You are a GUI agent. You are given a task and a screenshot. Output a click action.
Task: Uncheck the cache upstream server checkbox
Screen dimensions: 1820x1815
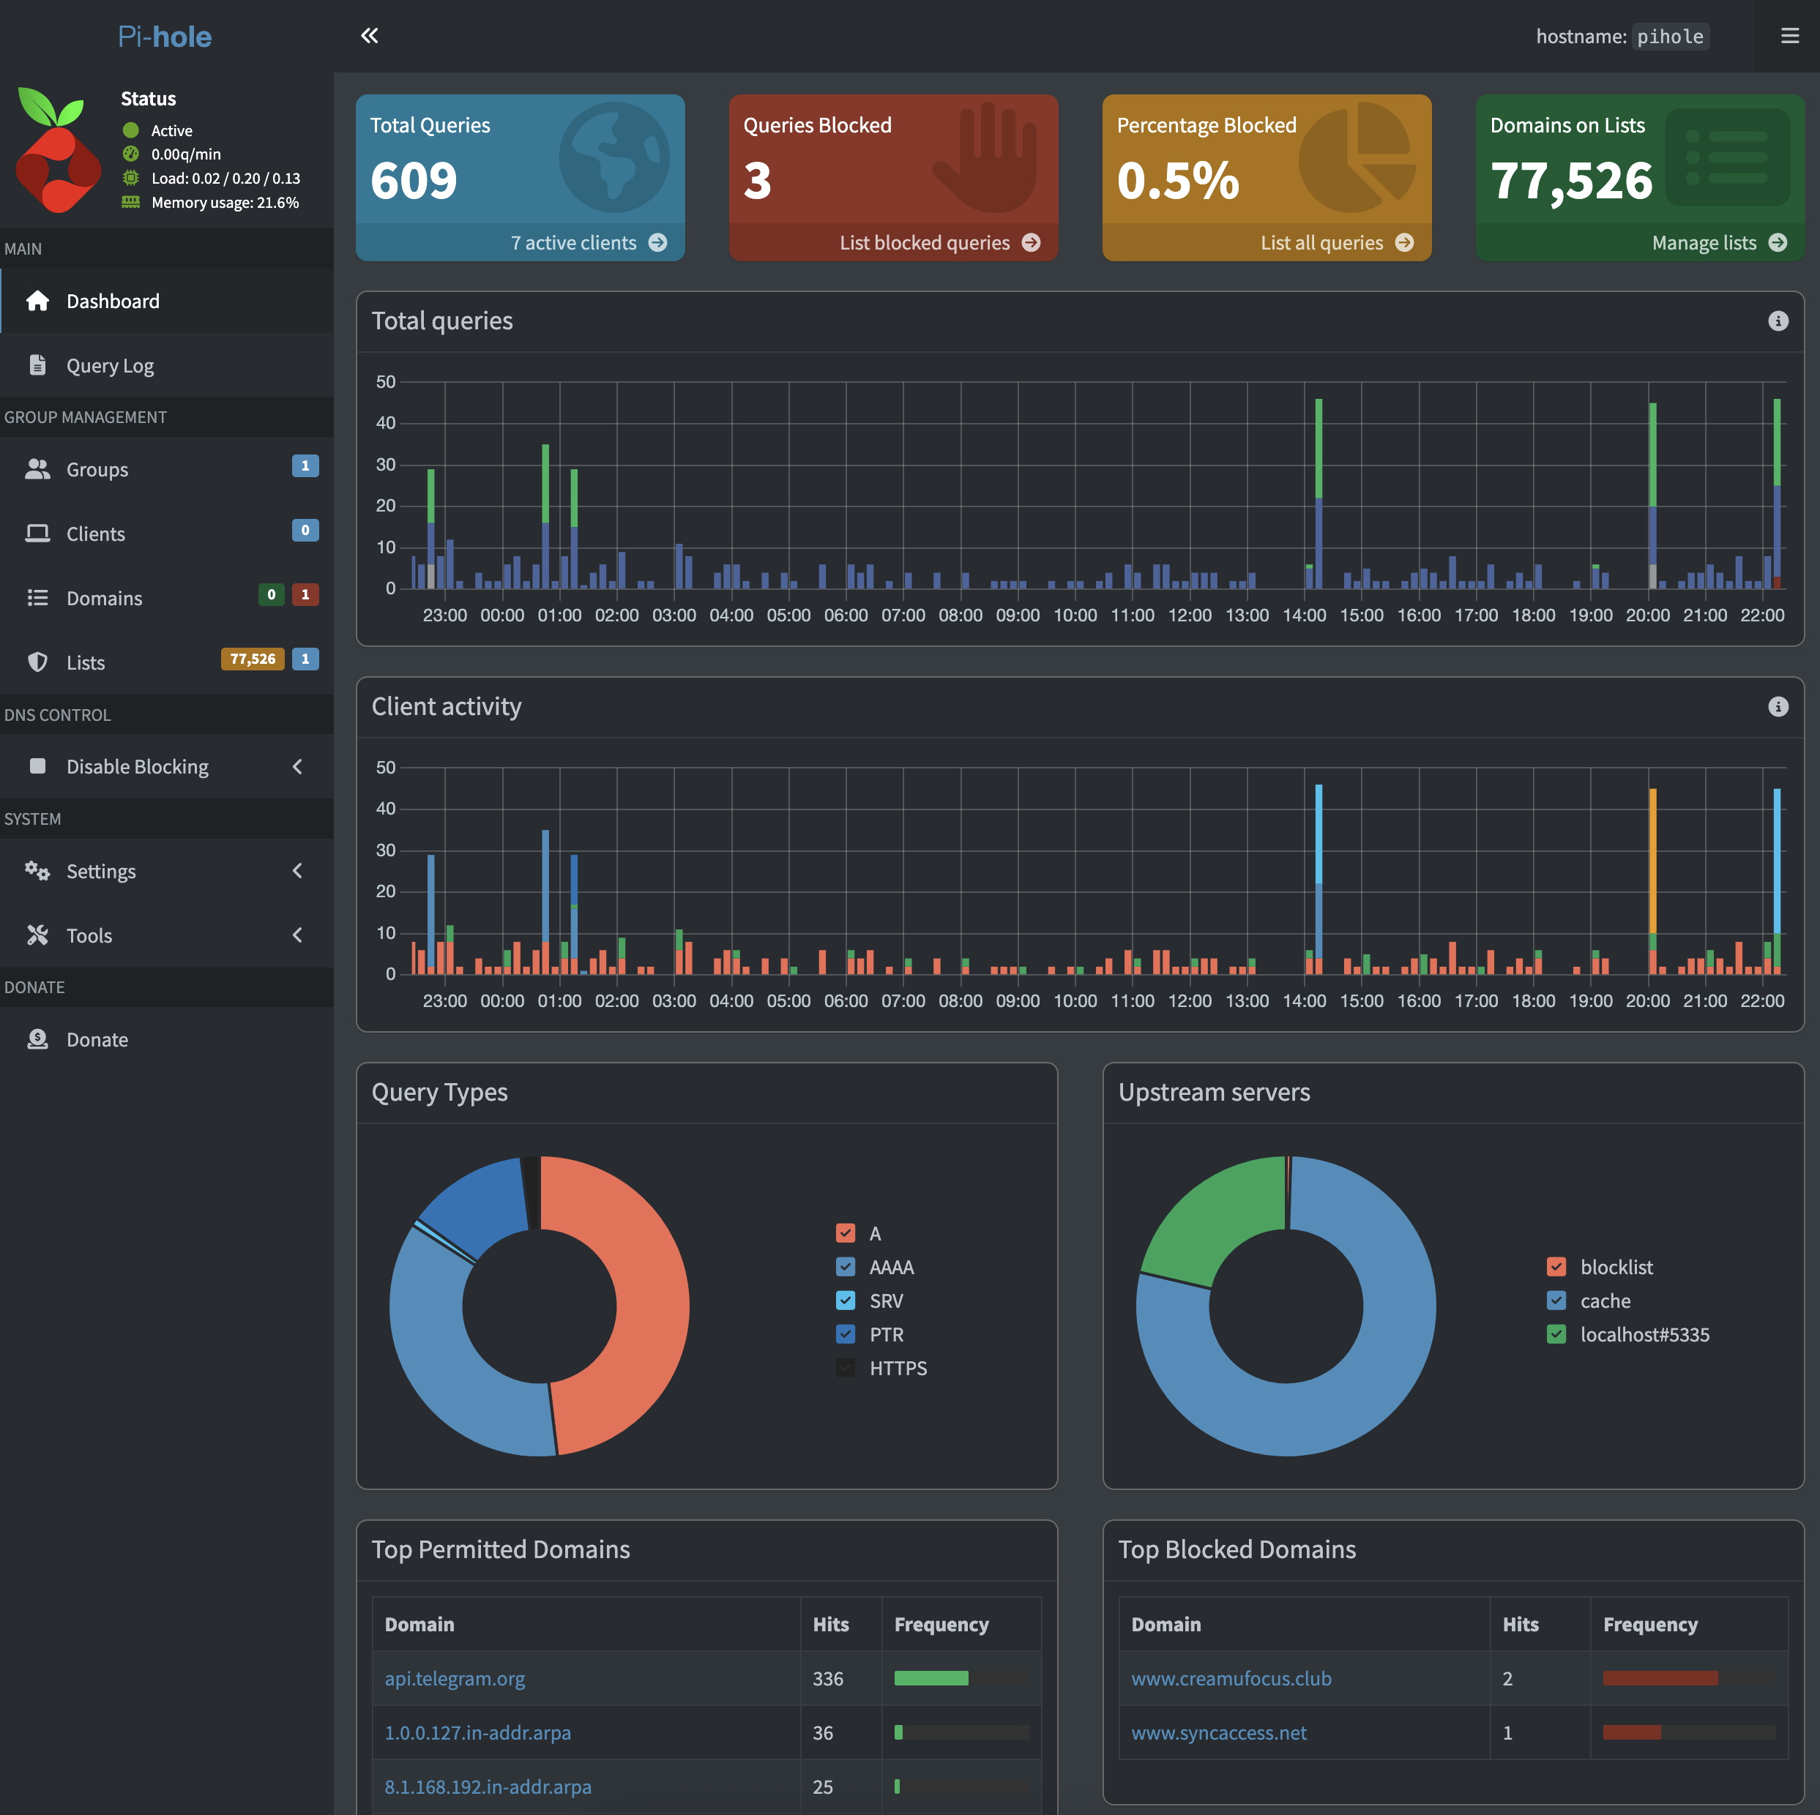(x=1556, y=1301)
